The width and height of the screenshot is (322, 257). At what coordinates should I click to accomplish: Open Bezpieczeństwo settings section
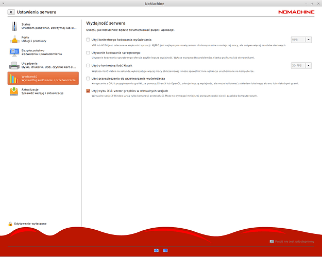pos(43,52)
